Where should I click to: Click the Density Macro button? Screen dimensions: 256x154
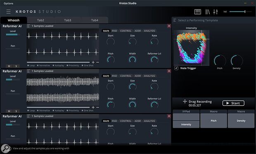[x=241, y=121]
